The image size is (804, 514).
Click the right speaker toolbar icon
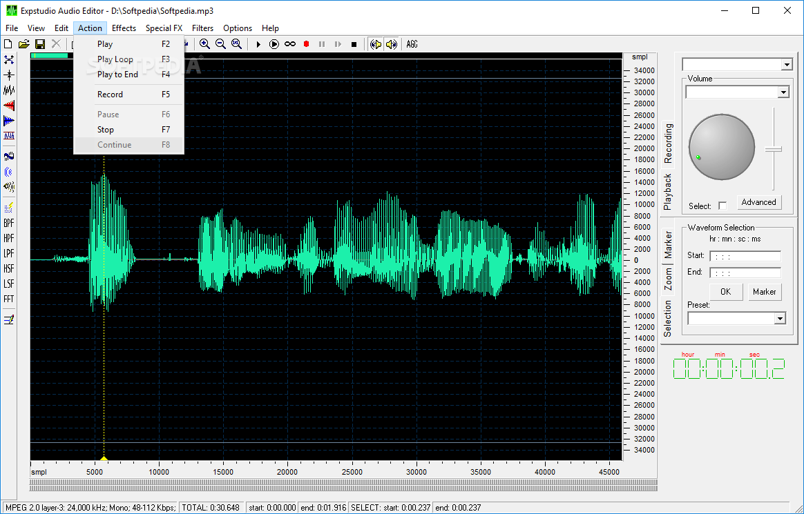pos(391,45)
